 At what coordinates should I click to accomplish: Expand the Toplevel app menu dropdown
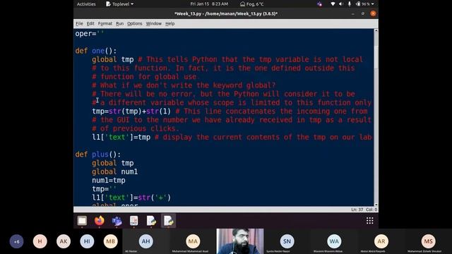click(x=119, y=4)
